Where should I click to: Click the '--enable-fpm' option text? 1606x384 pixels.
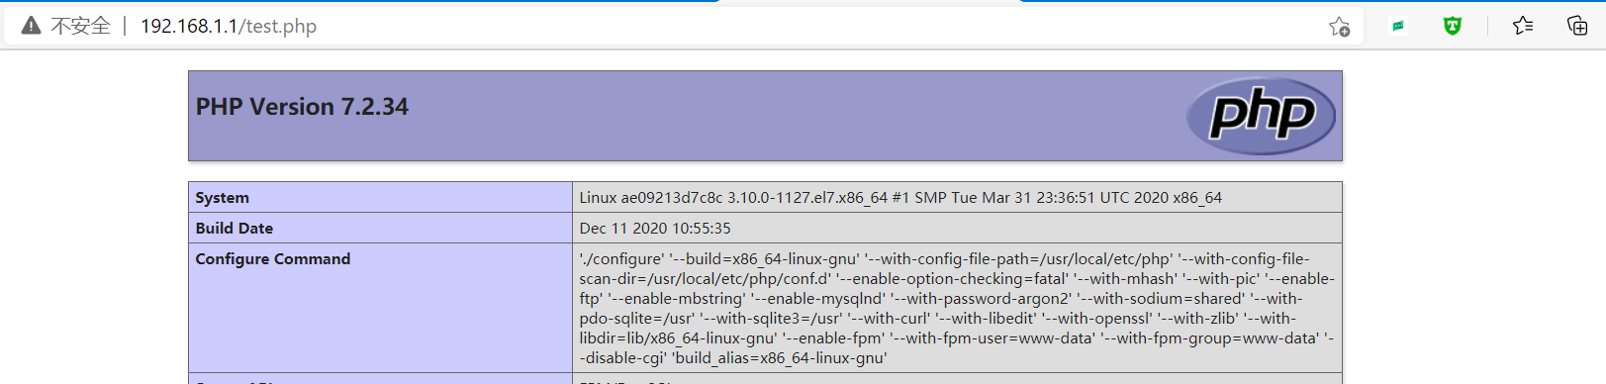click(x=833, y=338)
